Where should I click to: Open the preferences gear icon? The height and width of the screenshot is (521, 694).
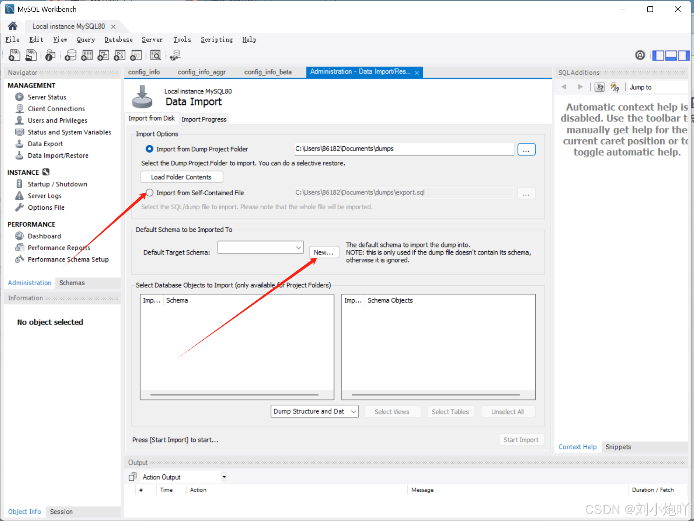[640, 55]
